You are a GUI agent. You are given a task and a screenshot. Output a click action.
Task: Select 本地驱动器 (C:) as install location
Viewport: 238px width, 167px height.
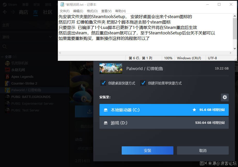coord(164,110)
